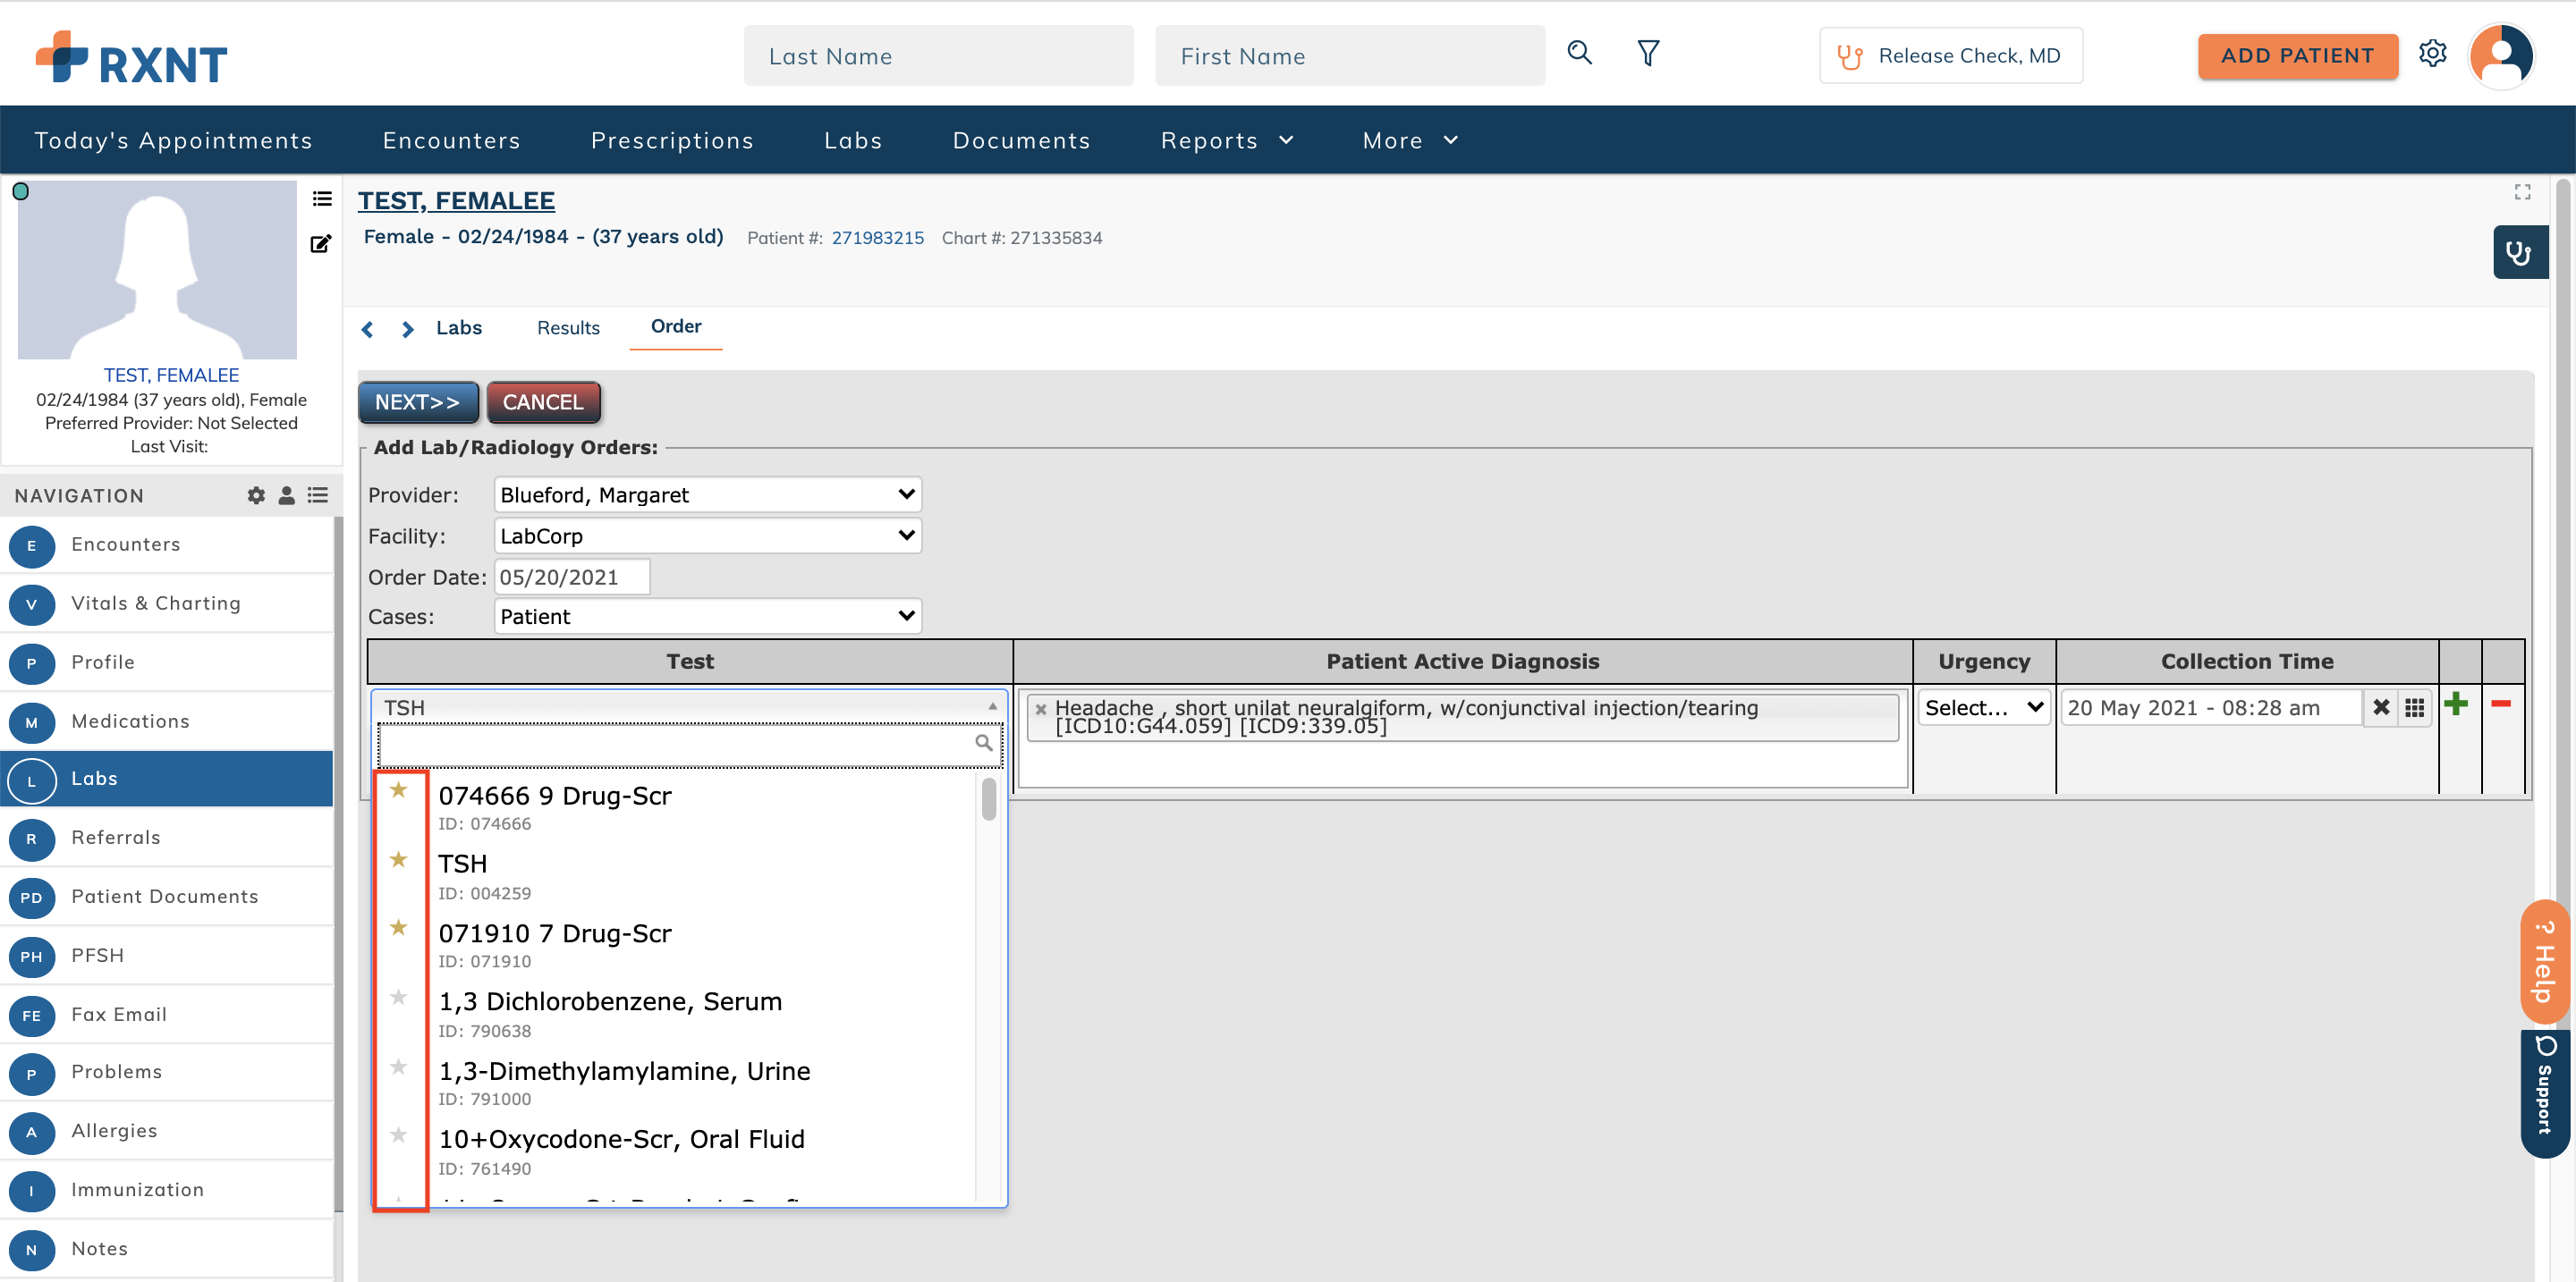Open the Urgency Select dropdown

coord(1983,707)
